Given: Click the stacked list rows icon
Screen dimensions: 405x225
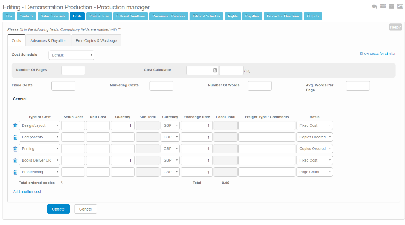Looking at the screenshot, I should click(383, 6).
